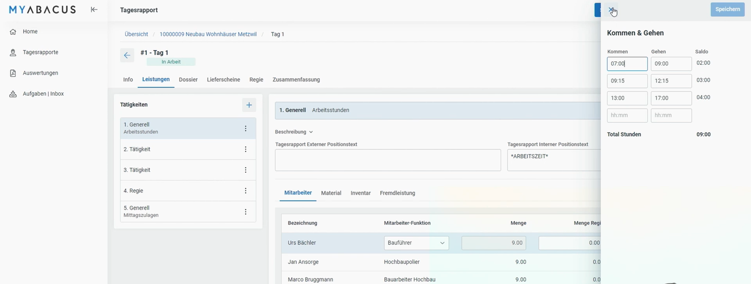Click the Interner Positionstext field with *ARBEITSZEIT*

[x=554, y=160]
